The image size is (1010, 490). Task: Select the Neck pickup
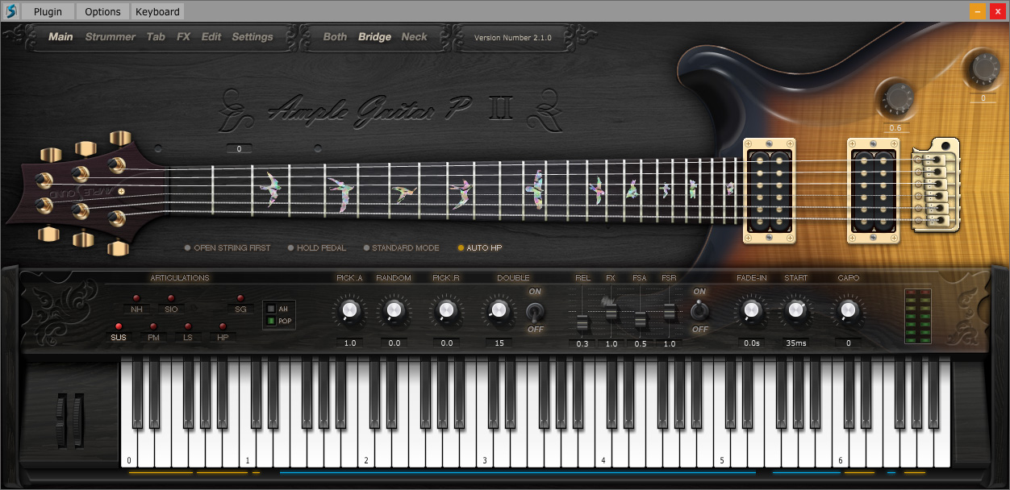point(415,37)
